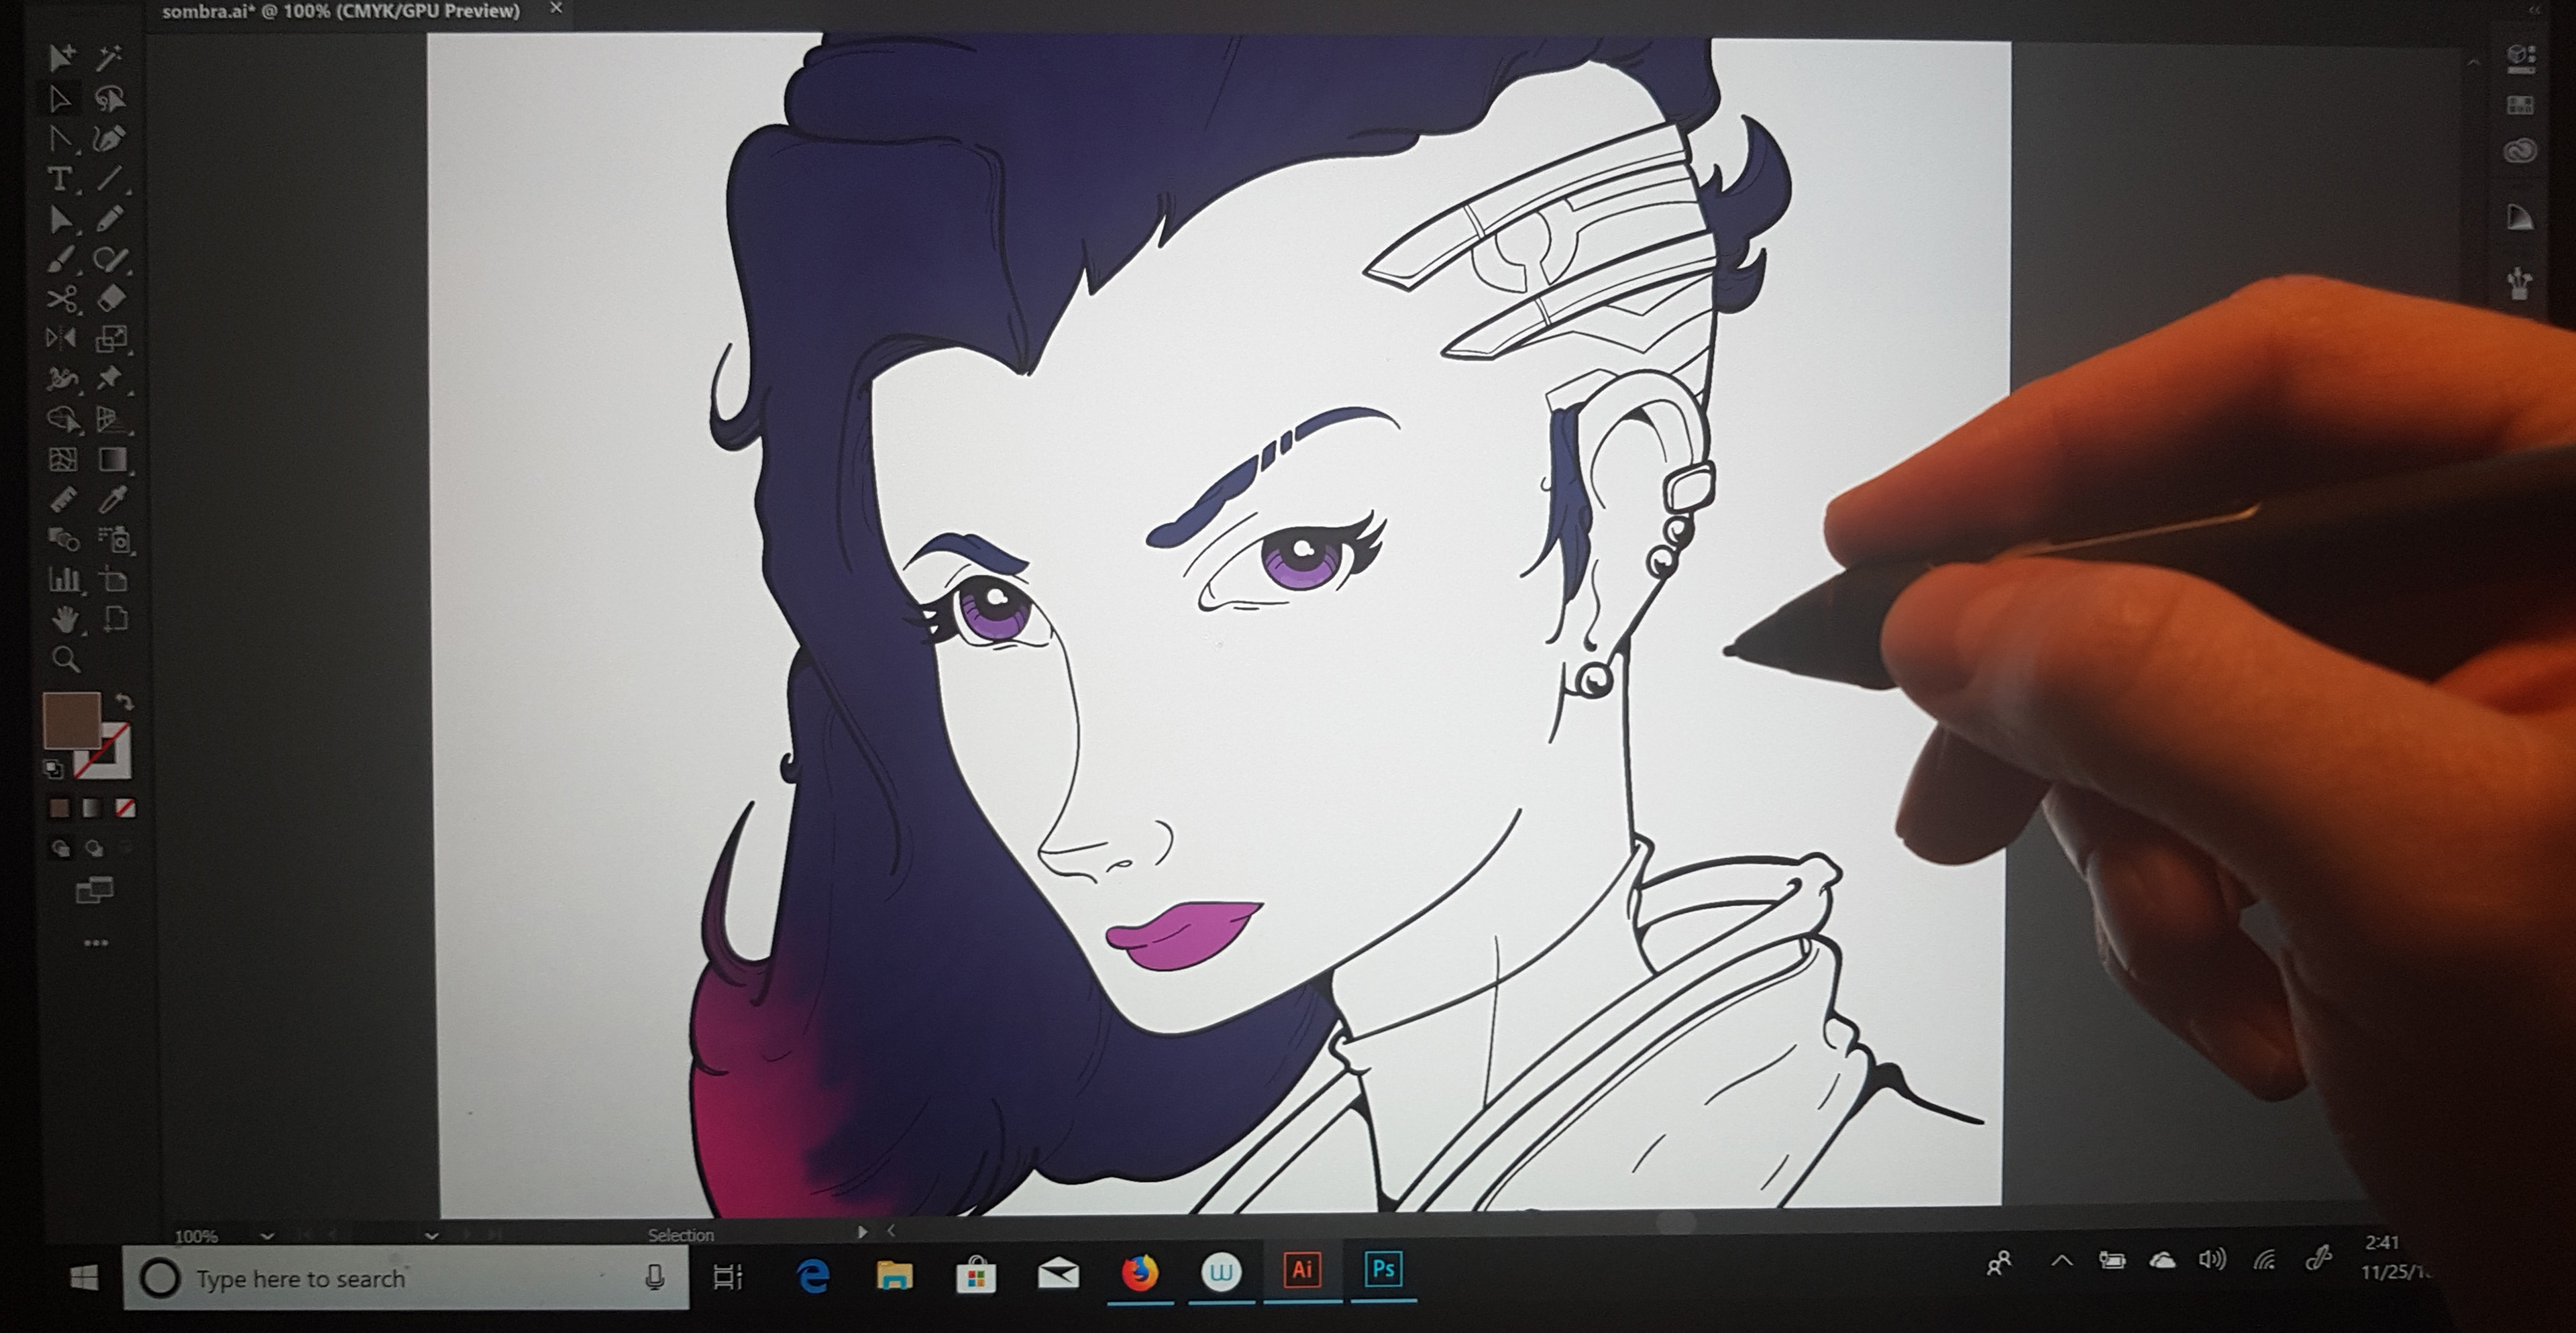Select the Pen tool
The width and height of the screenshot is (2576, 1333).
click(x=110, y=138)
